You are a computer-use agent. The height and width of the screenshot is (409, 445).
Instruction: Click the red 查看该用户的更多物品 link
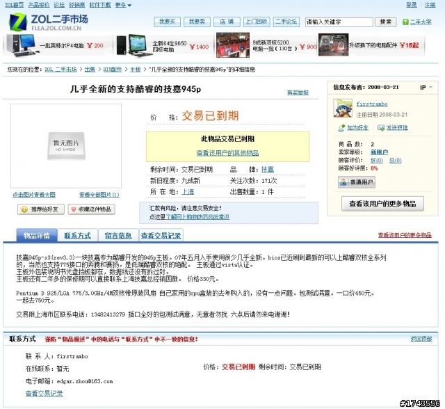(405, 235)
